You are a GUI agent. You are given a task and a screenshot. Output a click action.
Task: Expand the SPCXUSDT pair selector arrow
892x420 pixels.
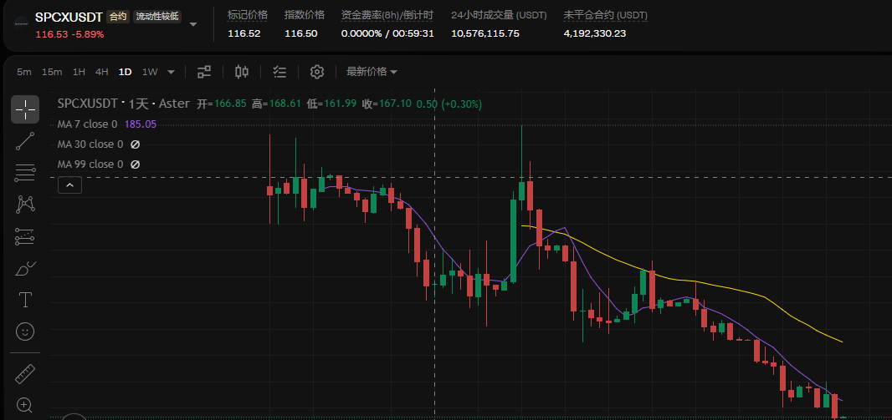pos(192,24)
